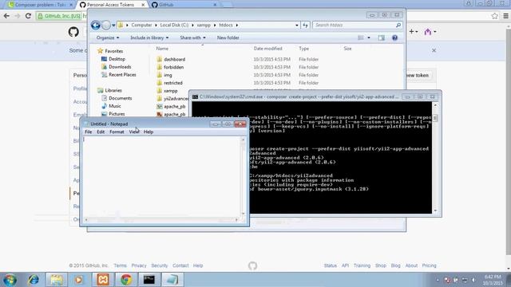The image size is (511, 287).
Task: Sort files by Date modified column
Action: pos(267,49)
